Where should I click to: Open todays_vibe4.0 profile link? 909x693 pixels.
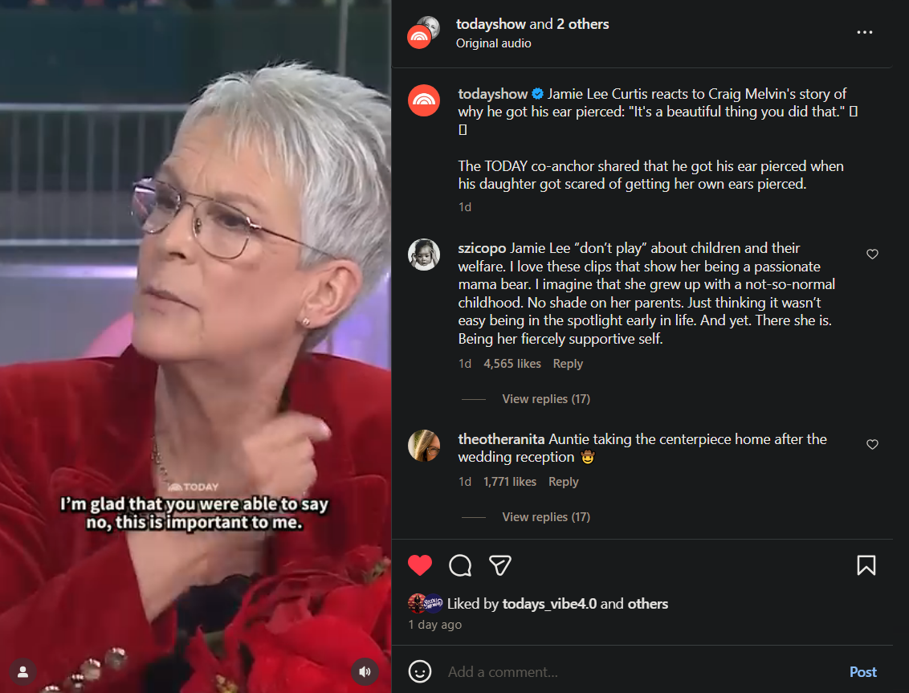[x=549, y=604]
